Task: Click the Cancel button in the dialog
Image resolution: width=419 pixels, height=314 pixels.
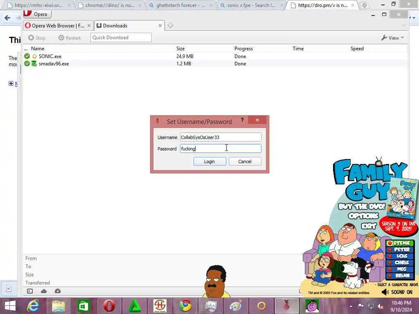Action: (245, 161)
